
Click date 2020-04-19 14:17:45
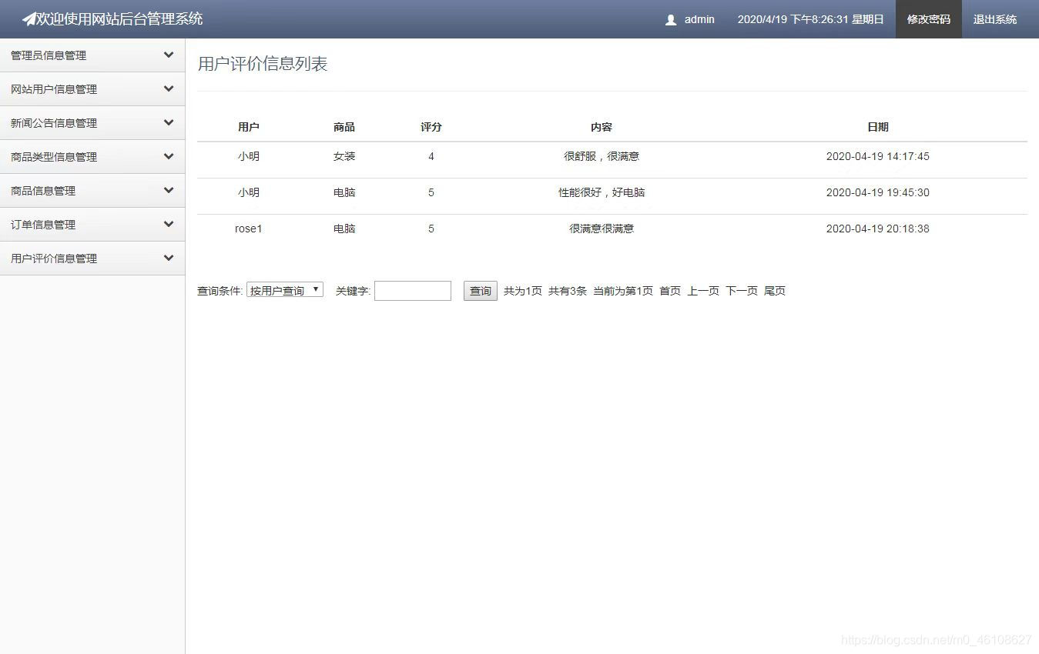click(878, 156)
